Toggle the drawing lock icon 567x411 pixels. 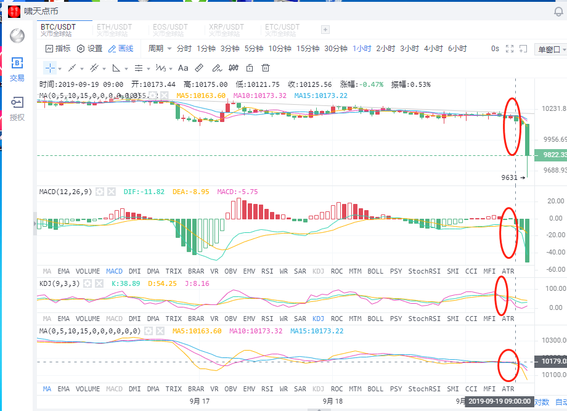pyautogui.click(x=250, y=68)
